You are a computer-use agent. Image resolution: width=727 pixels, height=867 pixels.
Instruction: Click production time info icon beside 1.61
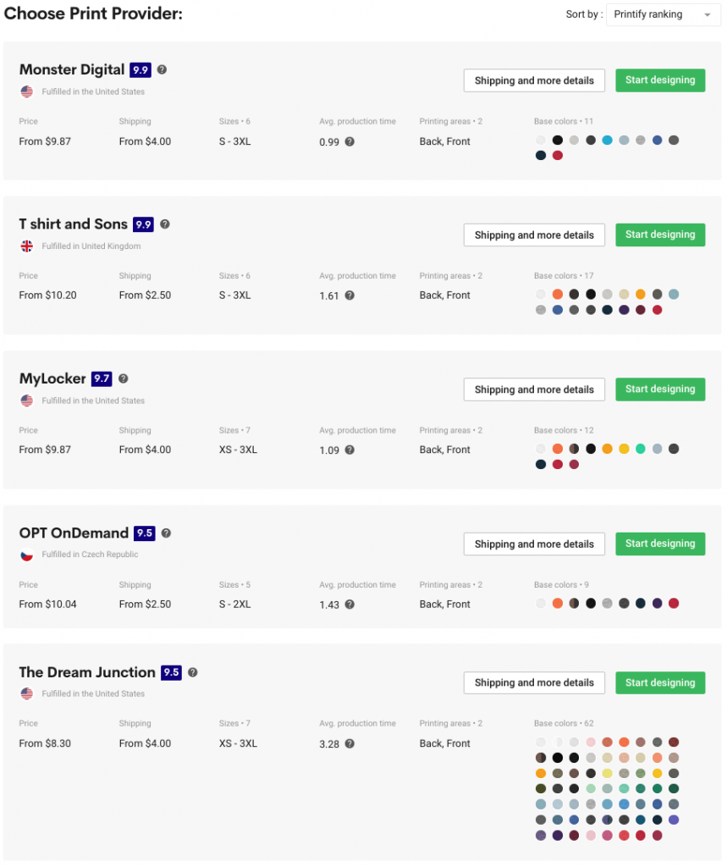point(350,295)
